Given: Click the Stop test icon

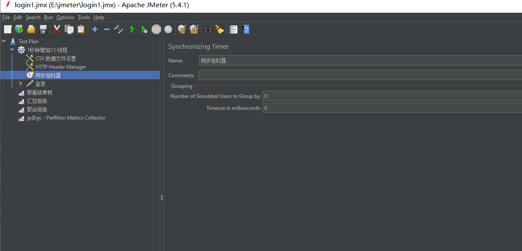Looking at the screenshot, I should 156,29.
